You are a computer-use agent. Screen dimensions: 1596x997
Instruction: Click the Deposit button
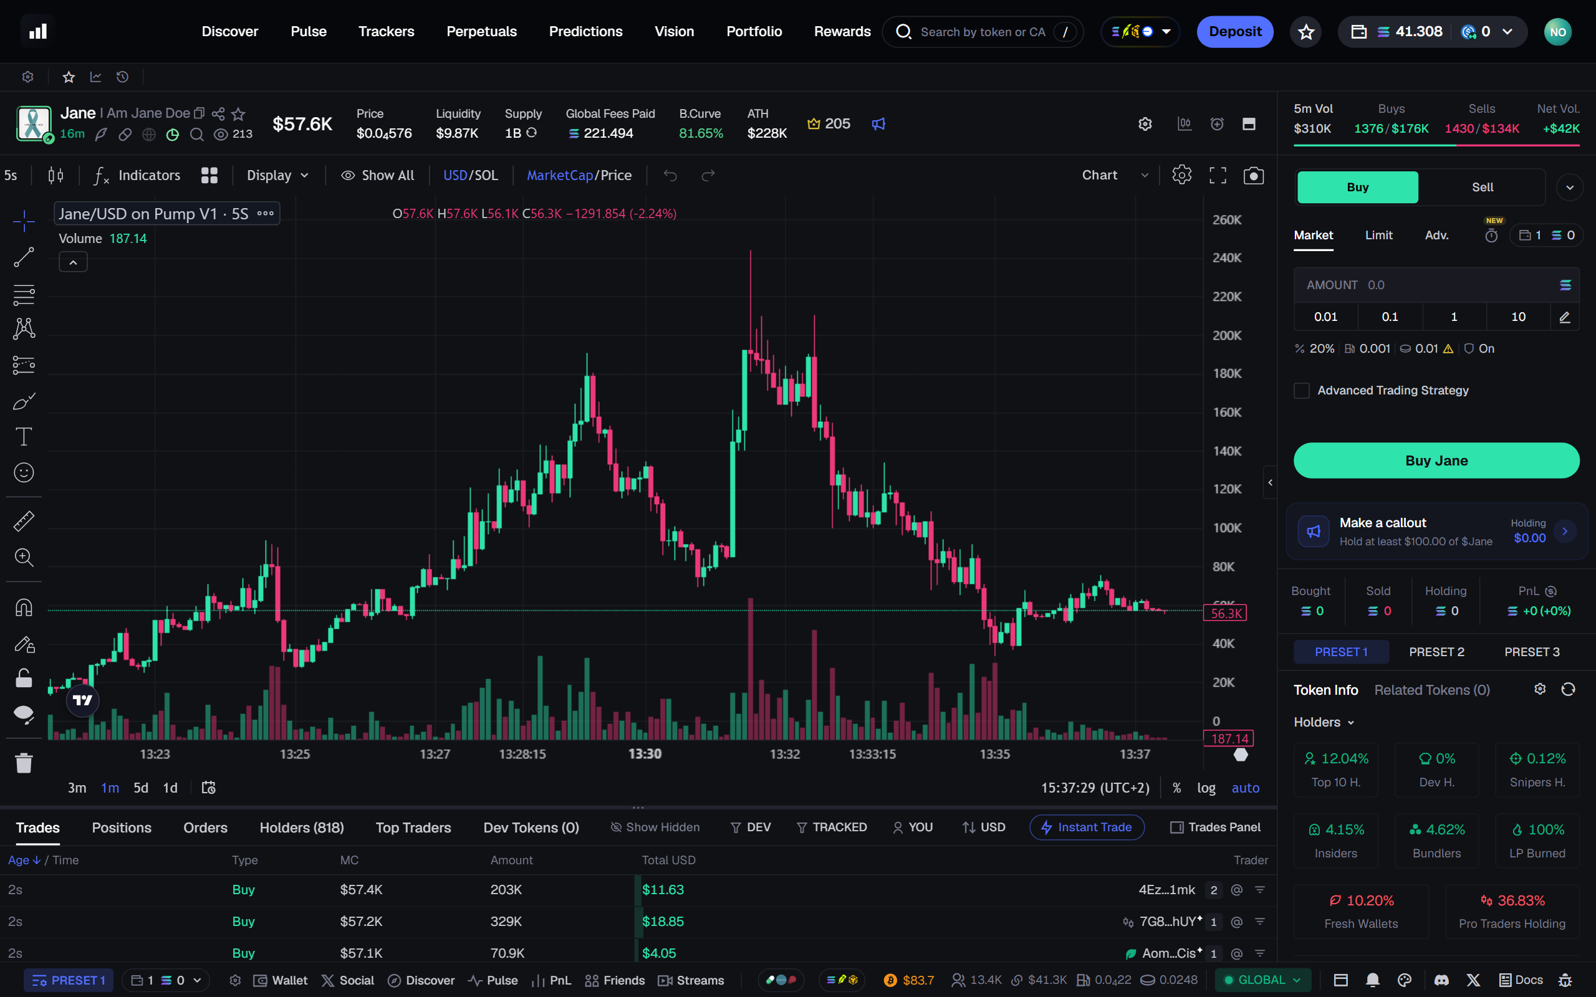pyautogui.click(x=1234, y=32)
